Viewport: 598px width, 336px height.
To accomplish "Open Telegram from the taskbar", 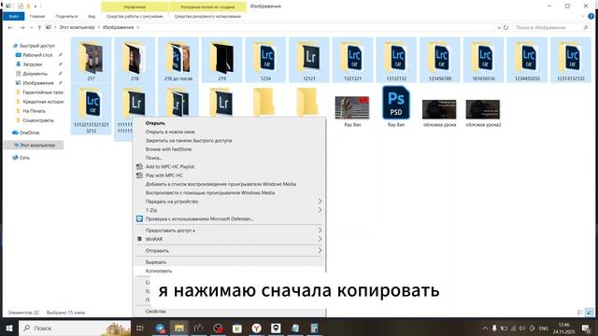I will tap(160, 328).
